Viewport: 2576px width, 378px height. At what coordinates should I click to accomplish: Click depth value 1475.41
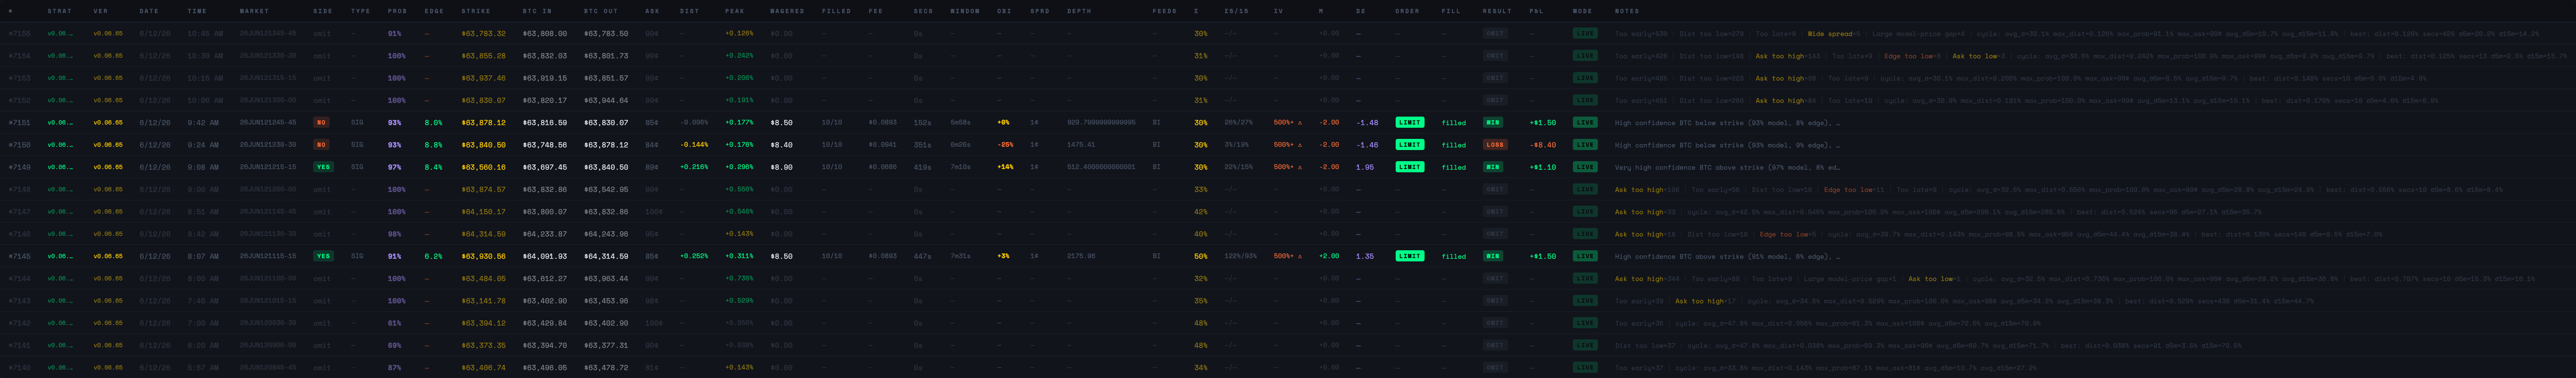[1081, 145]
